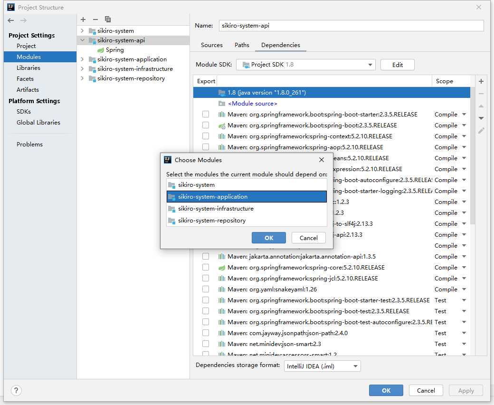Click the spring-core library leaf icon

[x=222, y=268]
